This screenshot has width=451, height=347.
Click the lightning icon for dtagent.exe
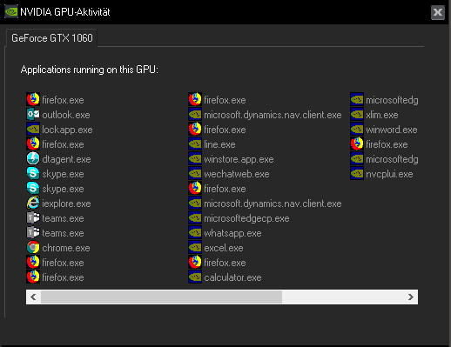coord(33,159)
